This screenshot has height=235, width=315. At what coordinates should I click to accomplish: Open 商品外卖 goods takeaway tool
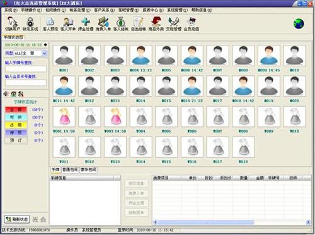(156, 23)
